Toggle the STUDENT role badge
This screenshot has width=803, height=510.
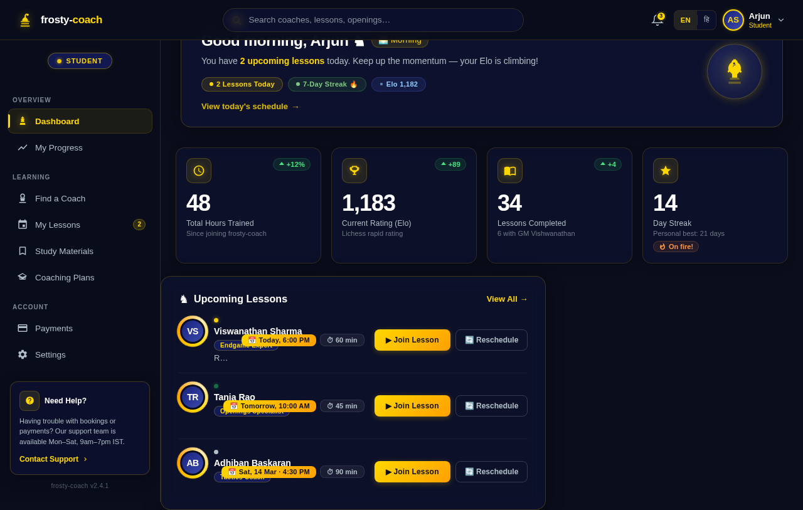point(80,61)
